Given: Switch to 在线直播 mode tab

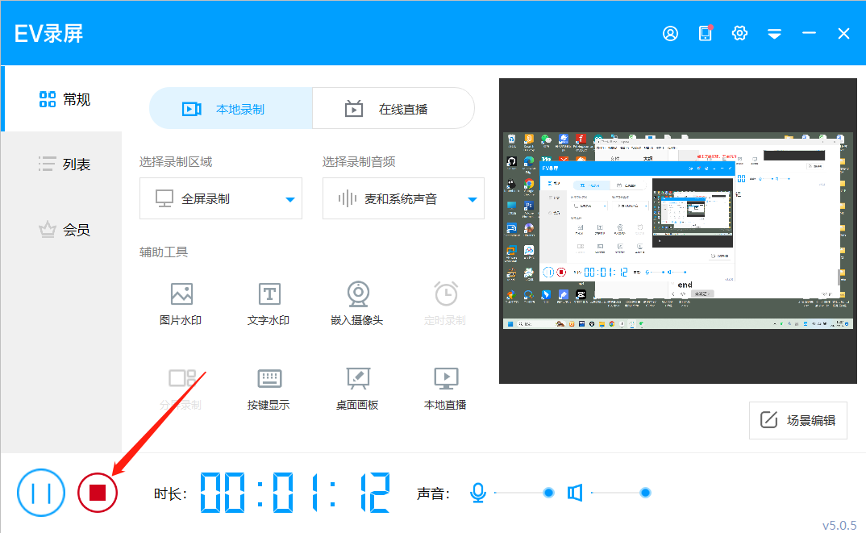Looking at the screenshot, I should point(393,108).
